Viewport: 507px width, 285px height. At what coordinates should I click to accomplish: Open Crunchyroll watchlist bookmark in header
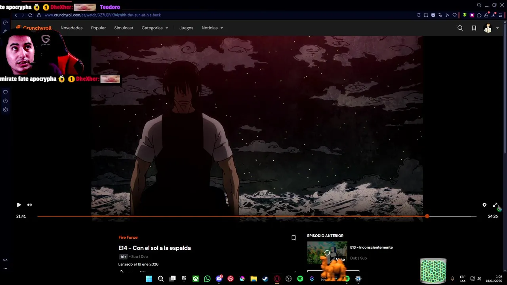tap(474, 28)
